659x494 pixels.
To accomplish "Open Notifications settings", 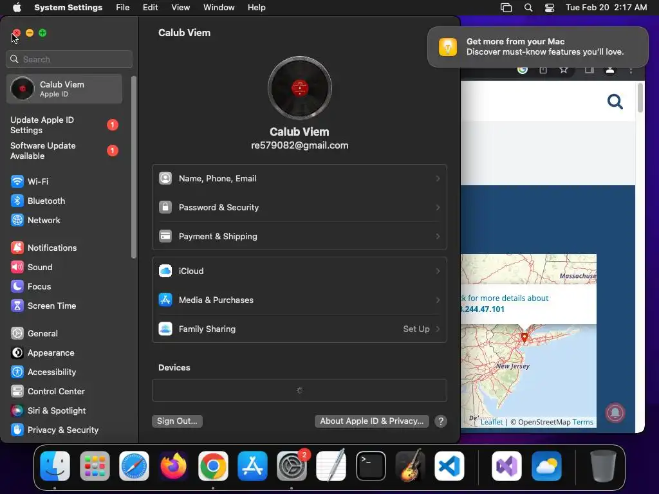I will point(44,248).
